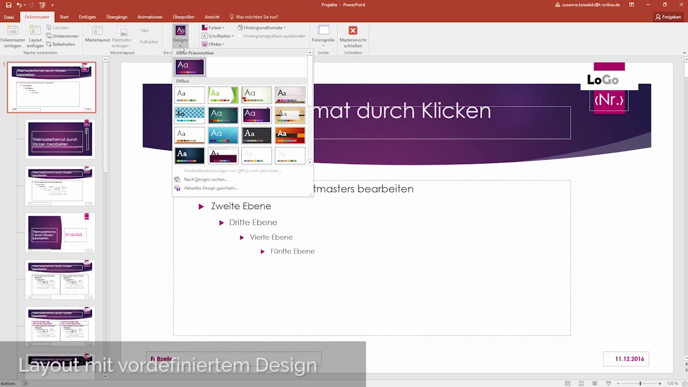Screen dimensions: 688x387
Task: Open the Schriftarten dropdown
Action: coord(218,36)
